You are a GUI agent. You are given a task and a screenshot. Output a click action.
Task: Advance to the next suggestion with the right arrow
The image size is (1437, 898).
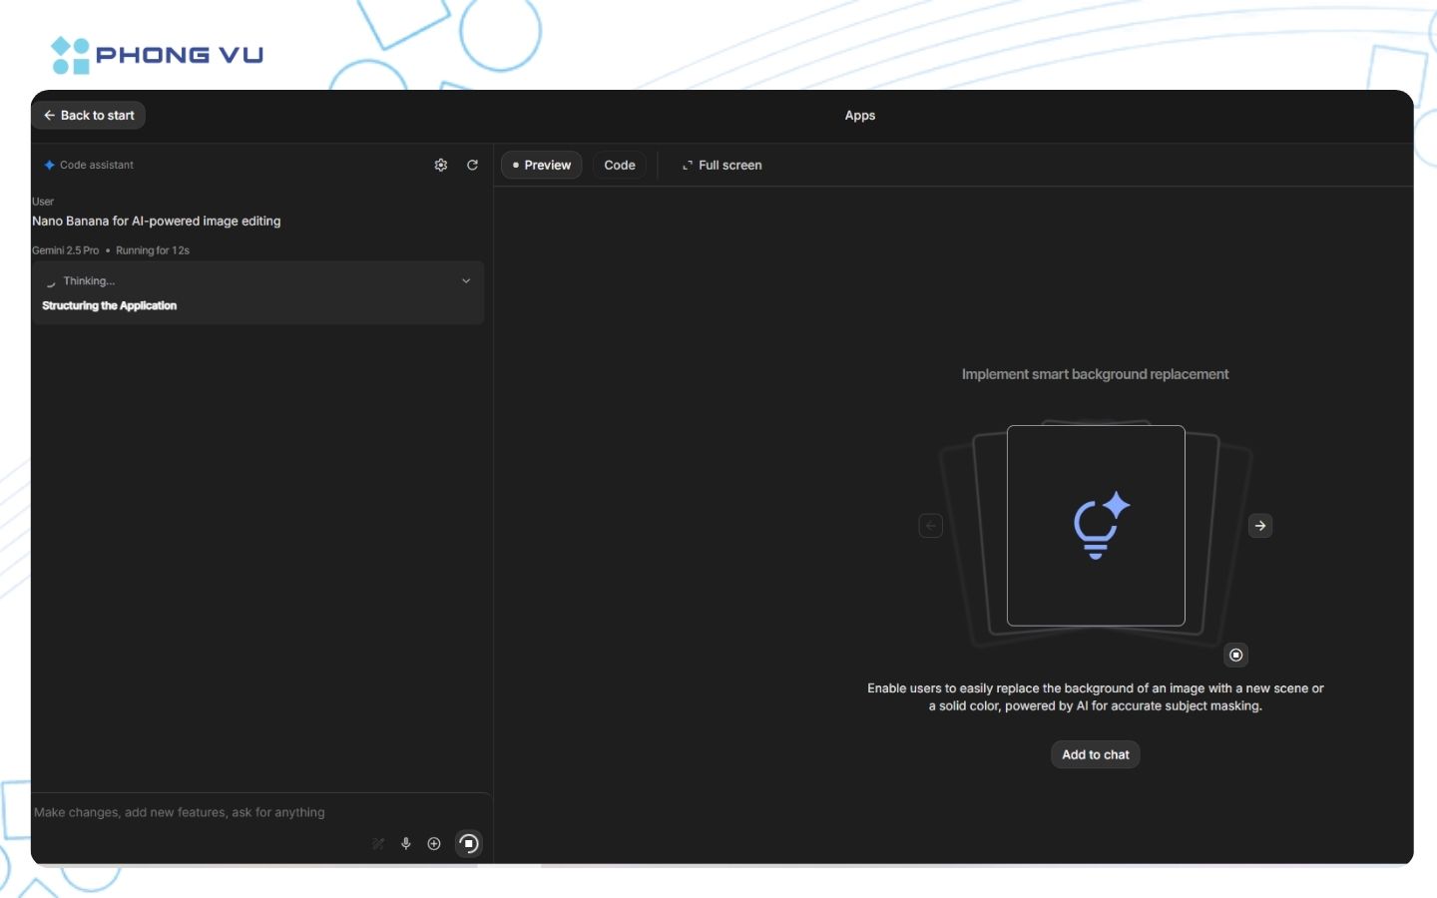pos(1260,526)
